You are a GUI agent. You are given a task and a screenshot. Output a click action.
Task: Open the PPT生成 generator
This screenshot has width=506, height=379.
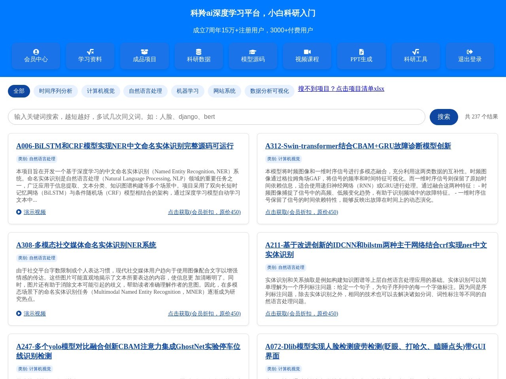(x=361, y=56)
